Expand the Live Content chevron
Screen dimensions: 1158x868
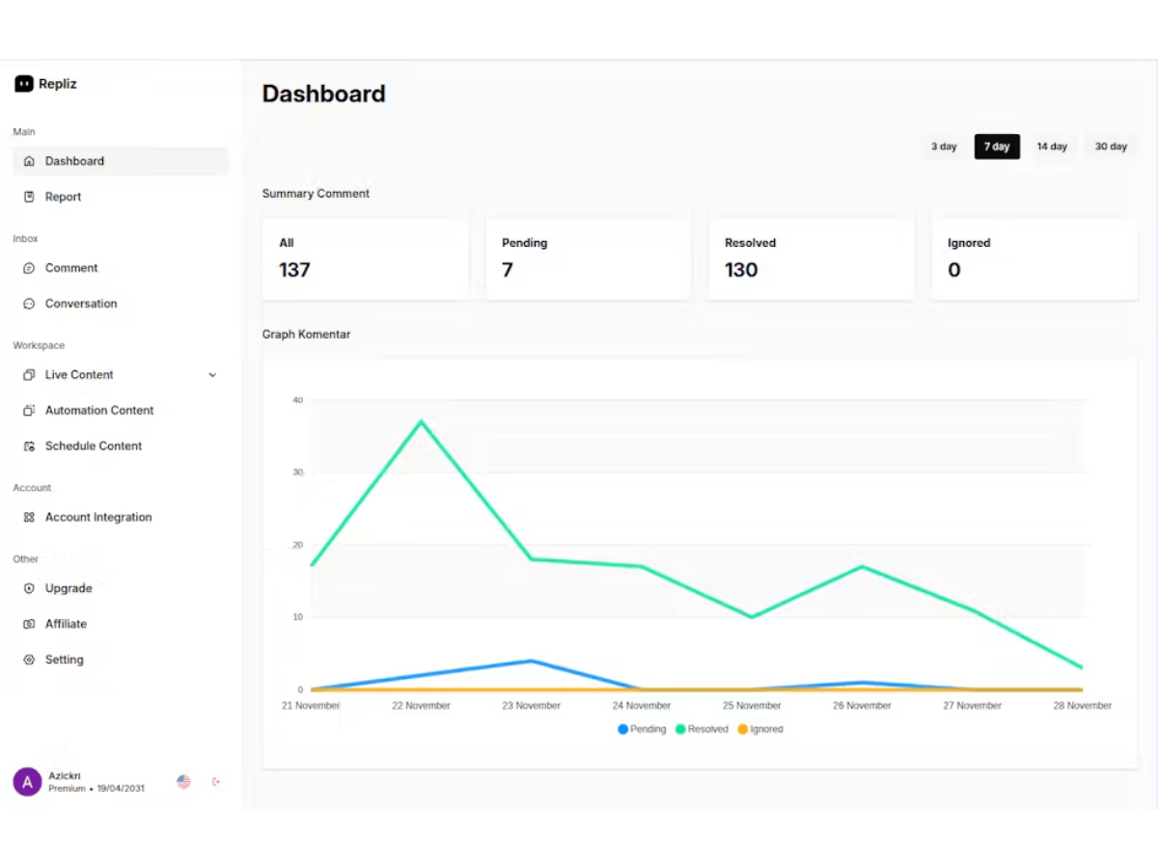212,375
